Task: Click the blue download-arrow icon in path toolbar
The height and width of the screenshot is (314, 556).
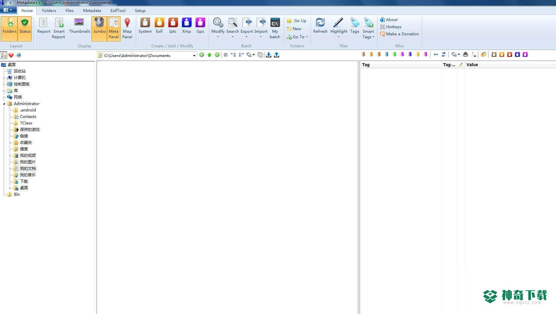Action: pyautogui.click(x=269, y=55)
